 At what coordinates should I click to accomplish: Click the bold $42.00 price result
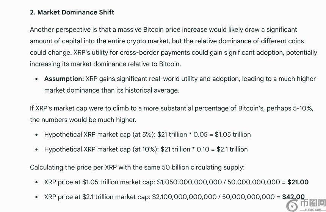coord(293,197)
